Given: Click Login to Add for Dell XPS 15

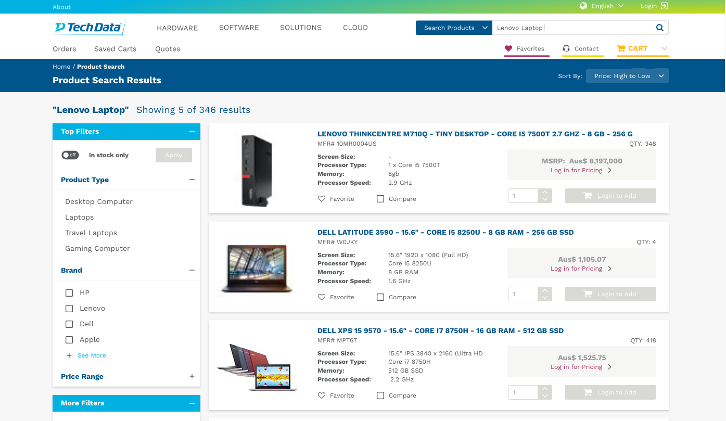Looking at the screenshot, I should (610, 392).
